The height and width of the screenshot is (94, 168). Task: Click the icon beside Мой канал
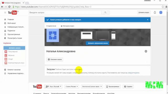coord(5,23)
